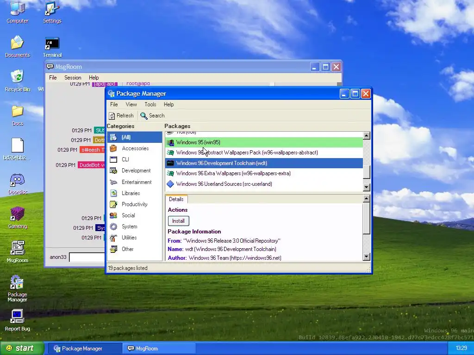Open the Documents folder icon

click(17, 46)
